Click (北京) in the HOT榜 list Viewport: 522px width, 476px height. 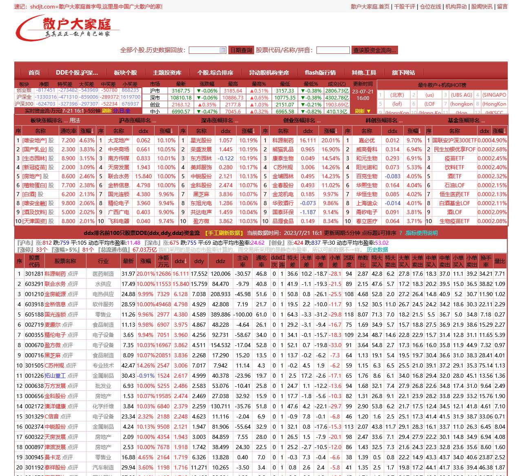coord(397,95)
